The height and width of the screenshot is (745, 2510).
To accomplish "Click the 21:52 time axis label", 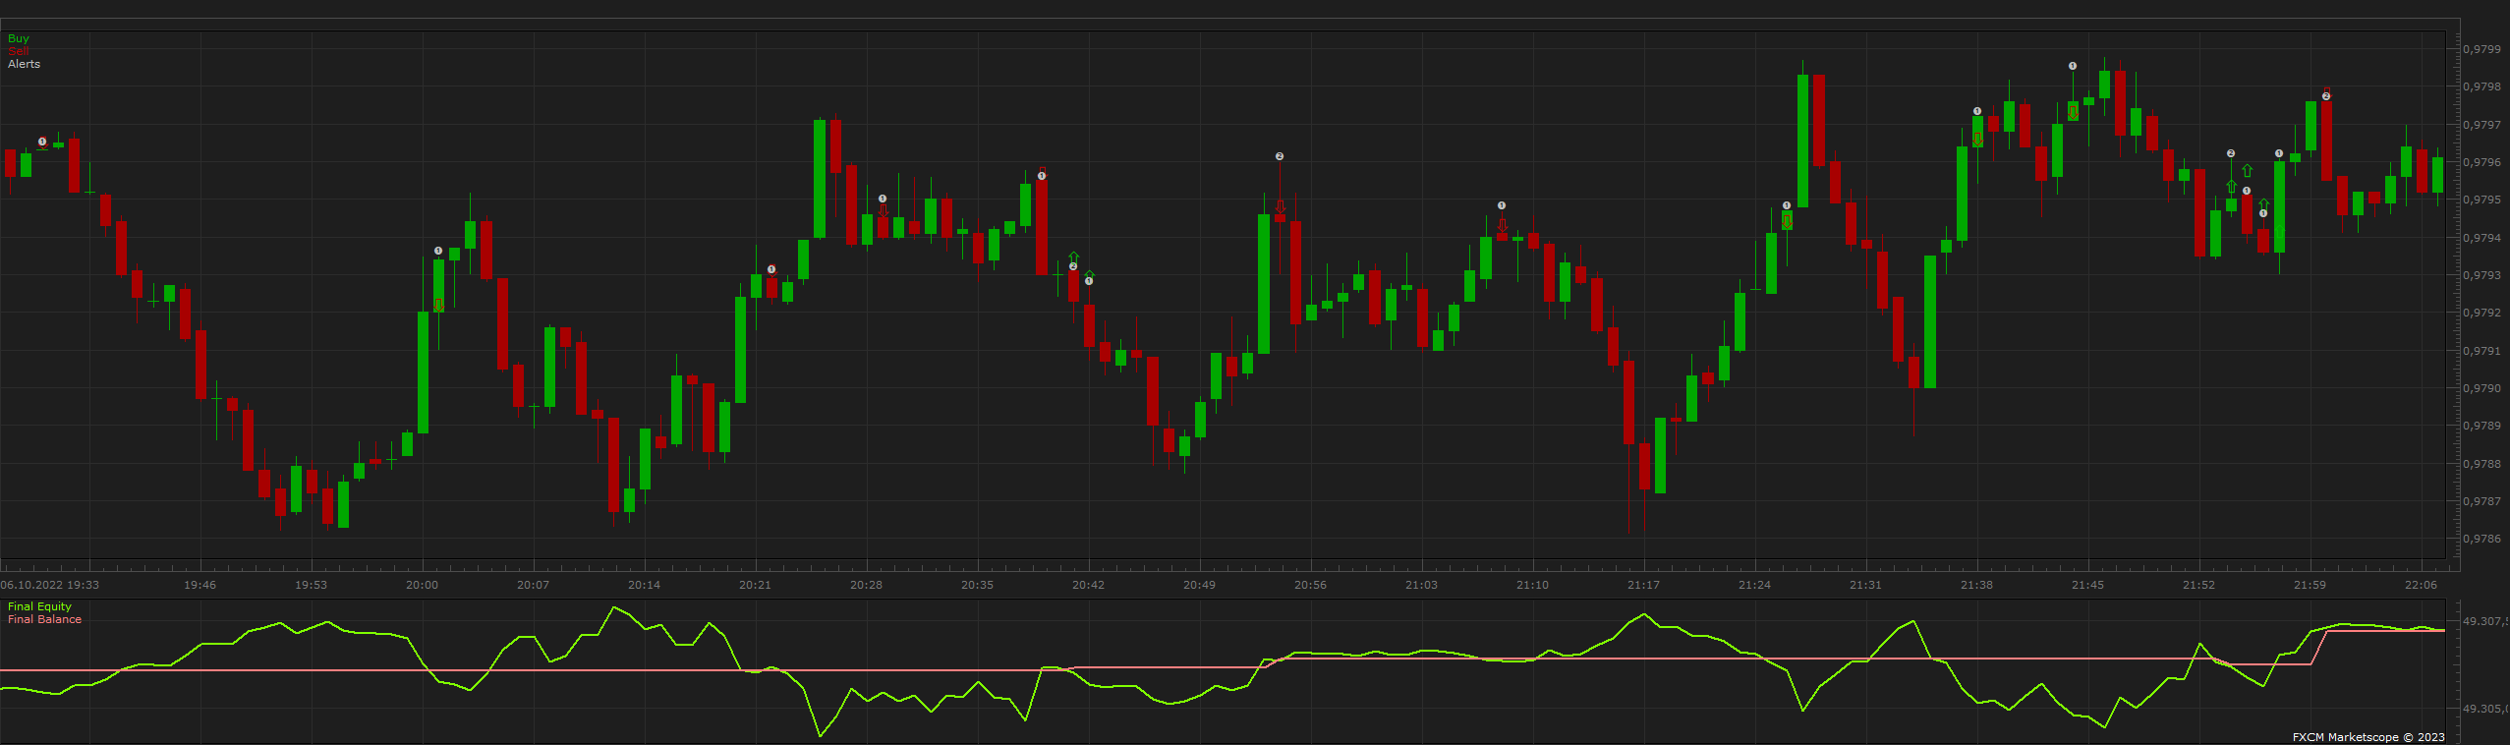I will [x=2199, y=585].
